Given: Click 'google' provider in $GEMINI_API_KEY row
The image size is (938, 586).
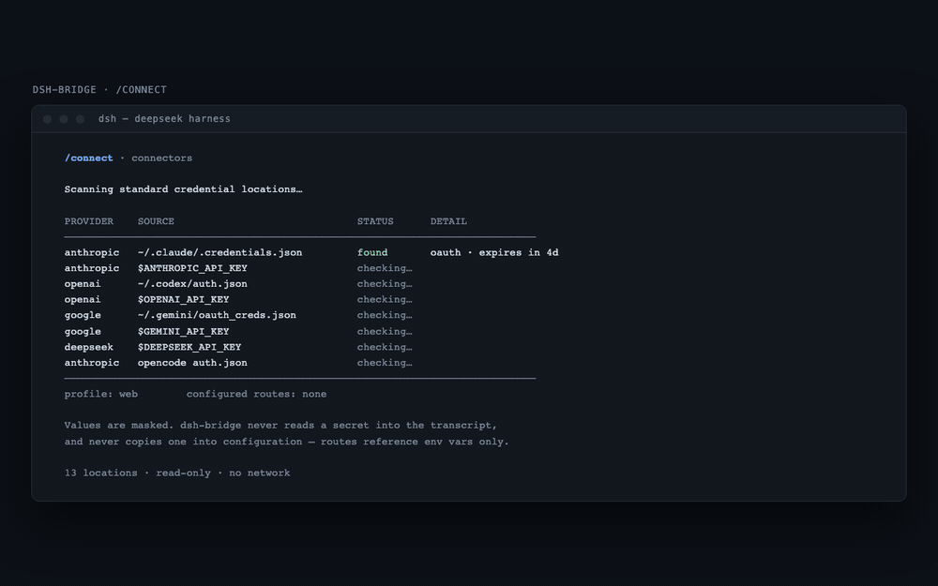Looking at the screenshot, I should point(83,331).
